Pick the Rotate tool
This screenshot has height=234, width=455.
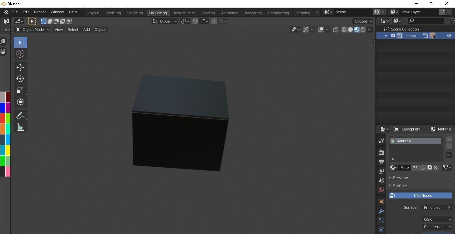(x=20, y=79)
